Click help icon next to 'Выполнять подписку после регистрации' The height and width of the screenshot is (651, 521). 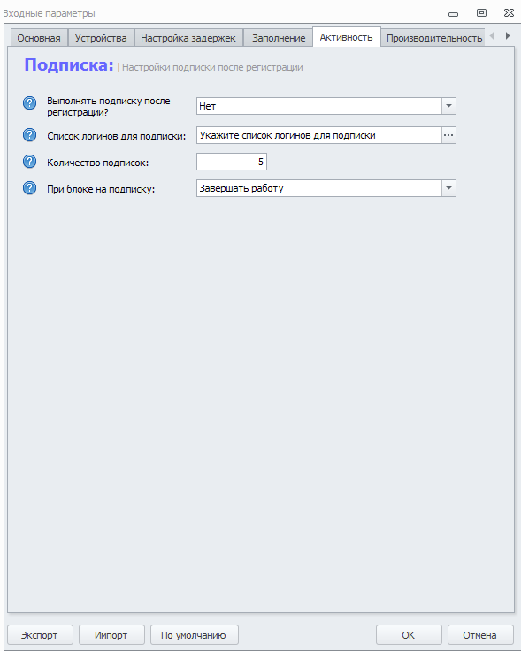pos(29,103)
